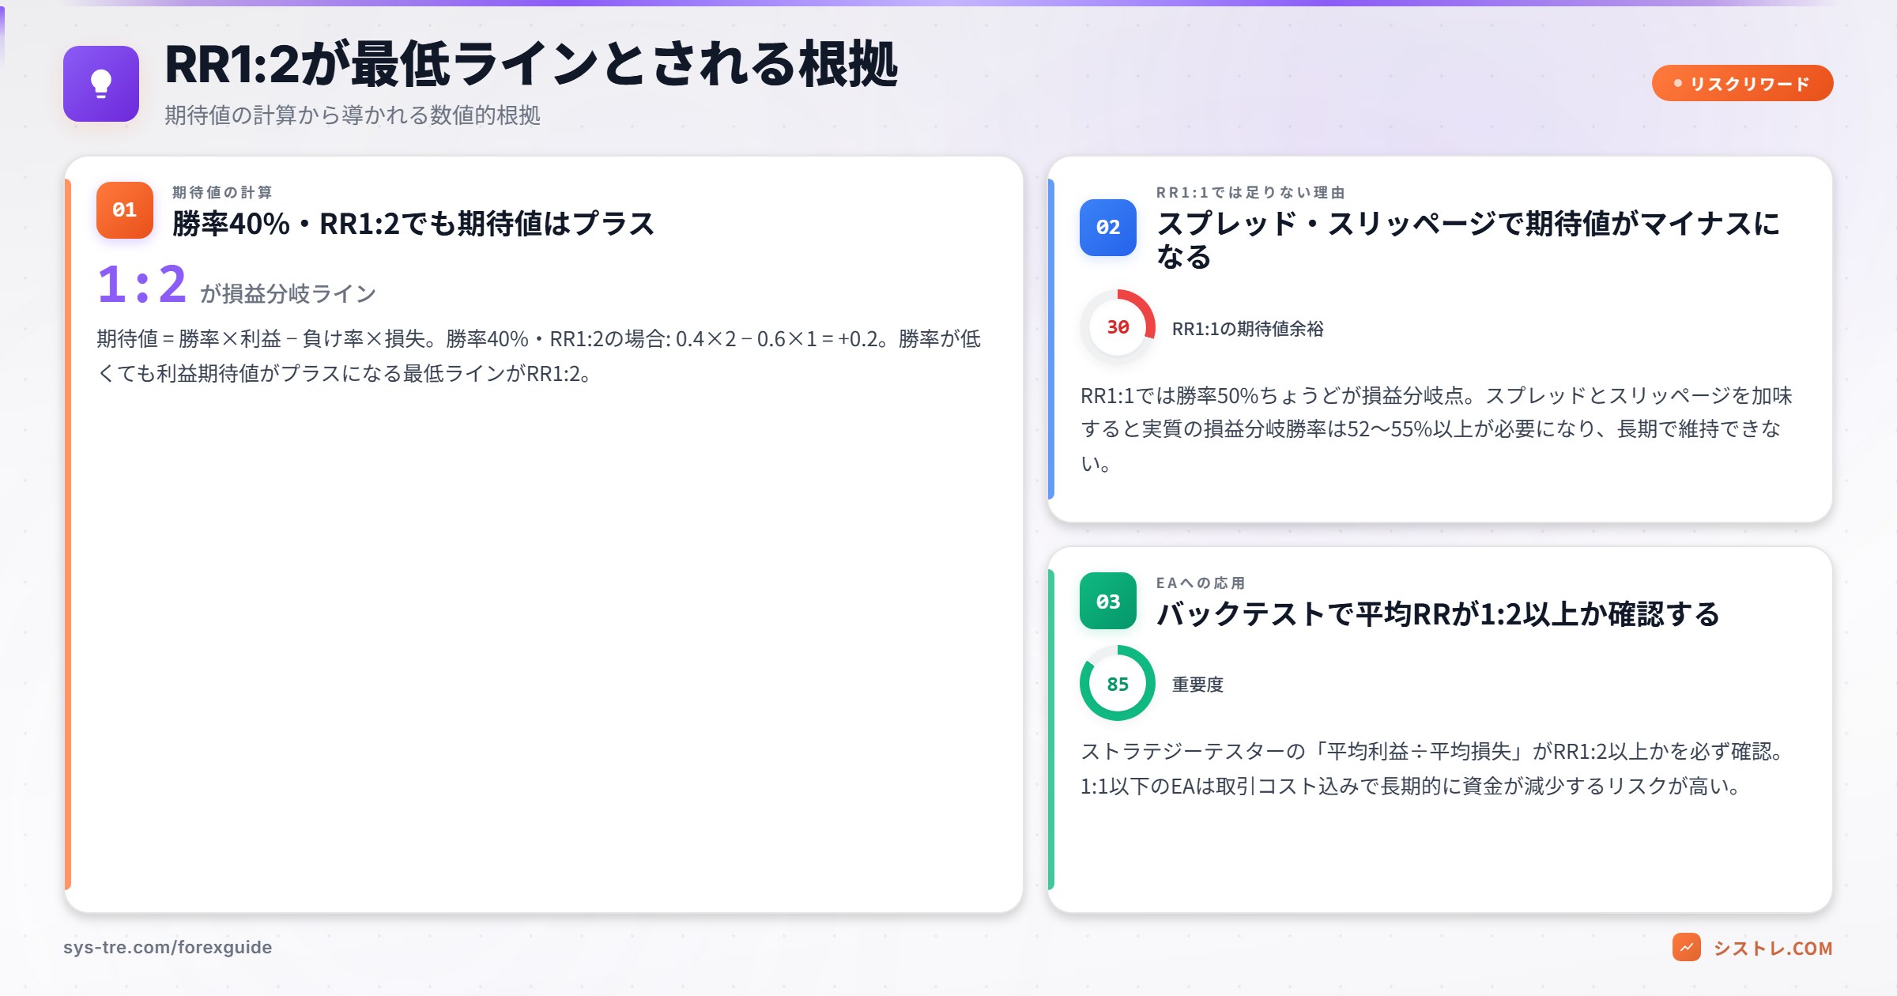Click the heading 勝率40%・RR1:2でも期待値はプラス
This screenshot has width=1897, height=996.
(413, 224)
